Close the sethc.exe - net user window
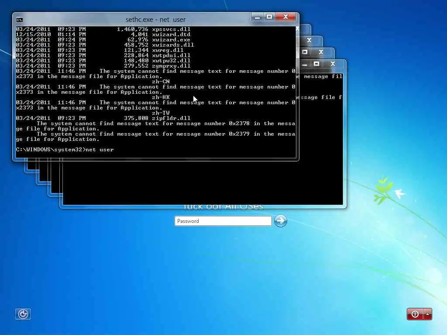This screenshot has height=335, width=447. point(286,17)
